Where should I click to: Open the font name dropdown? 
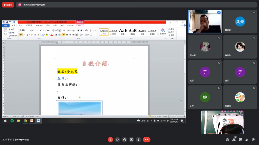point(30,30)
